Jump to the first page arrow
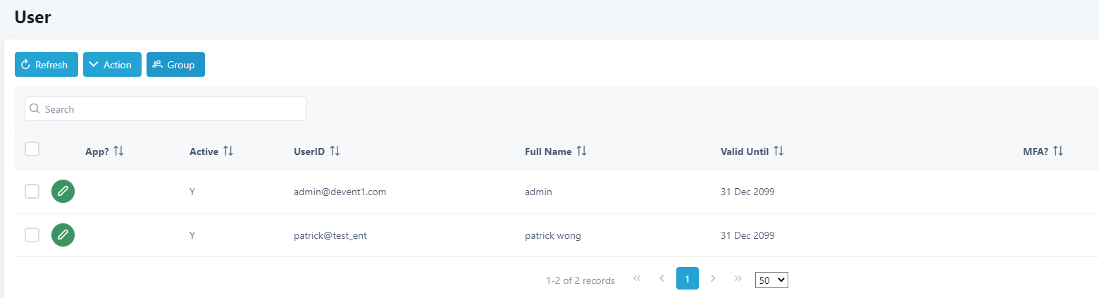 637,278
